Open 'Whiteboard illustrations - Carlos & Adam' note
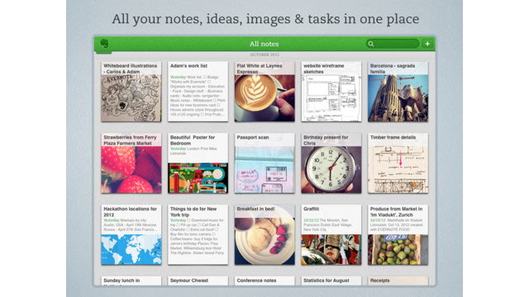Viewport: 529px width, 297px height. coord(131,92)
